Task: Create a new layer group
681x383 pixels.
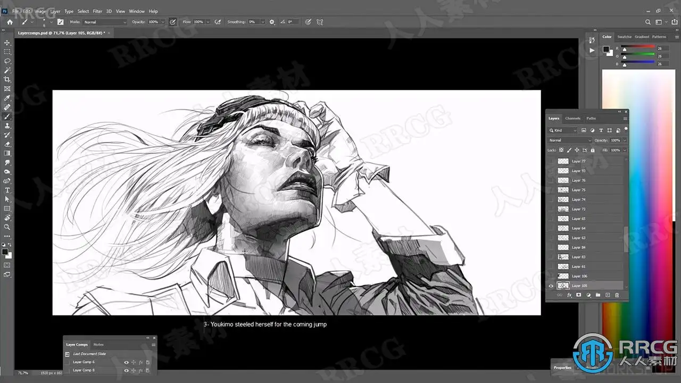Action: pos(598,295)
